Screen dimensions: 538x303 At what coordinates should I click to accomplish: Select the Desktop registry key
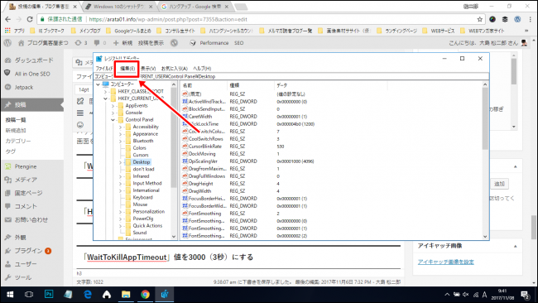pyautogui.click(x=142, y=162)
